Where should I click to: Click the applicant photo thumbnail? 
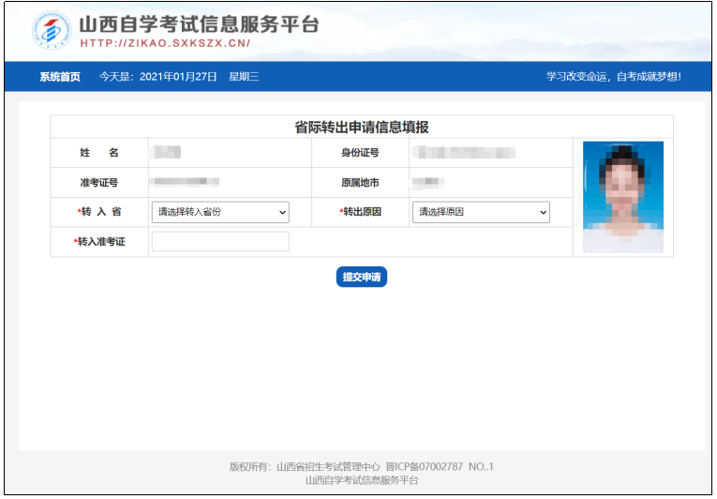pos(622,197)
